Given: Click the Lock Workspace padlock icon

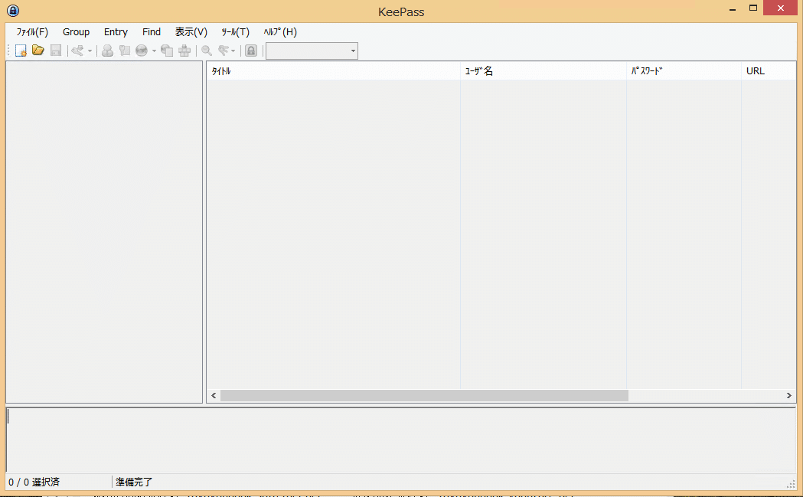Looking at the screenshot, I should tap(251, 51).
